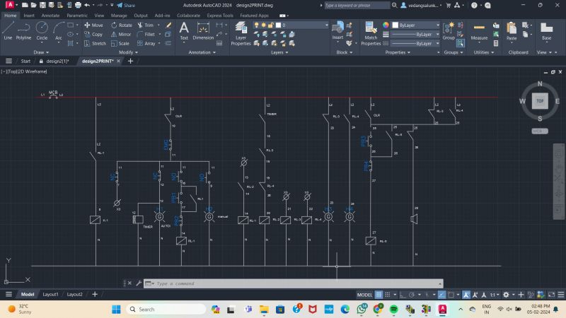This screenshot has width=566, height=318.
Task: Click the Measure tool
Action: point(479,30)
